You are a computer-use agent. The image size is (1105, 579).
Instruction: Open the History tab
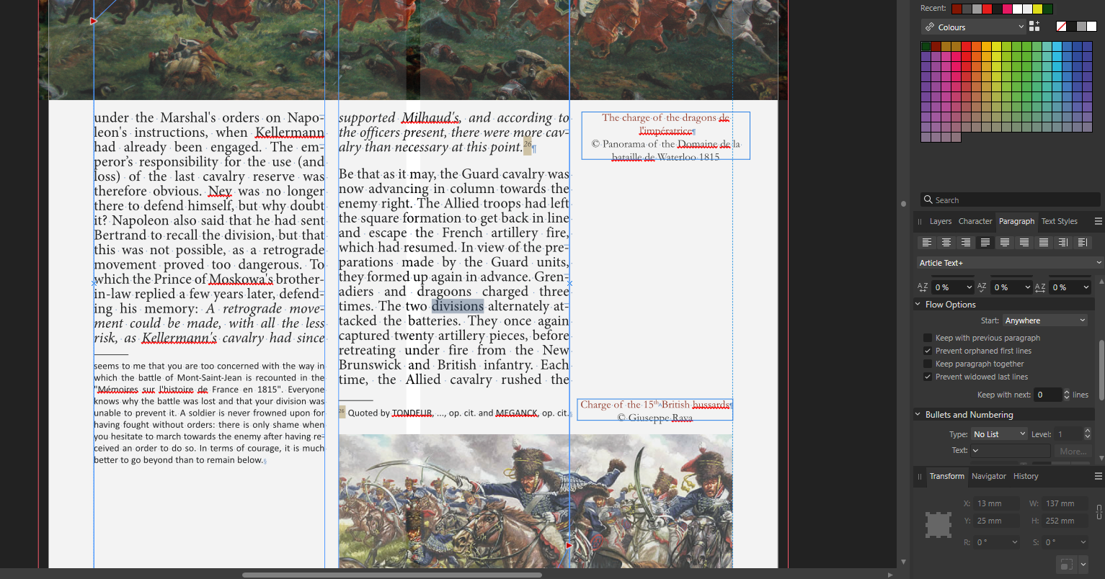point(1026,476)
